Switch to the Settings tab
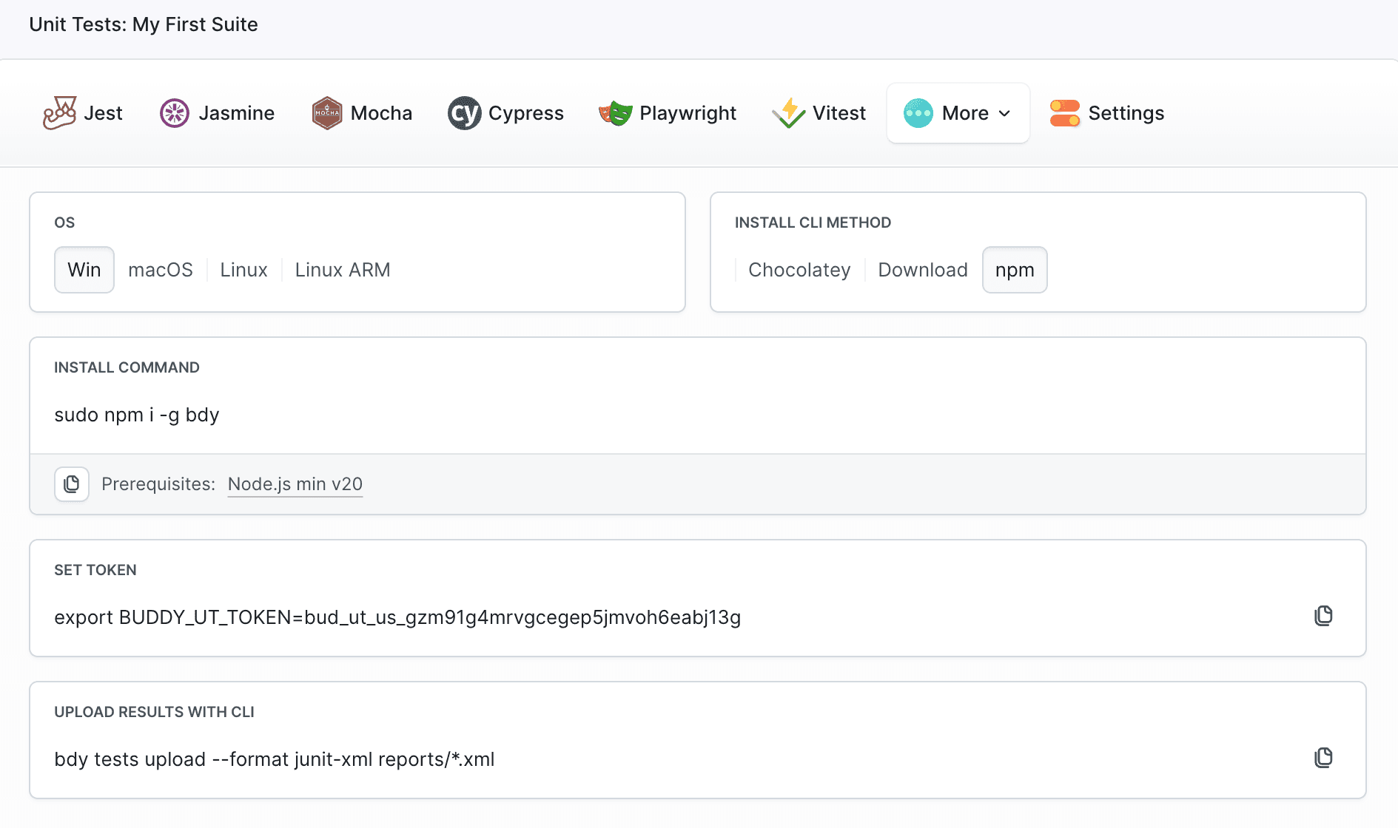Screen dimensions: 1398x828 pos(1106,112)
